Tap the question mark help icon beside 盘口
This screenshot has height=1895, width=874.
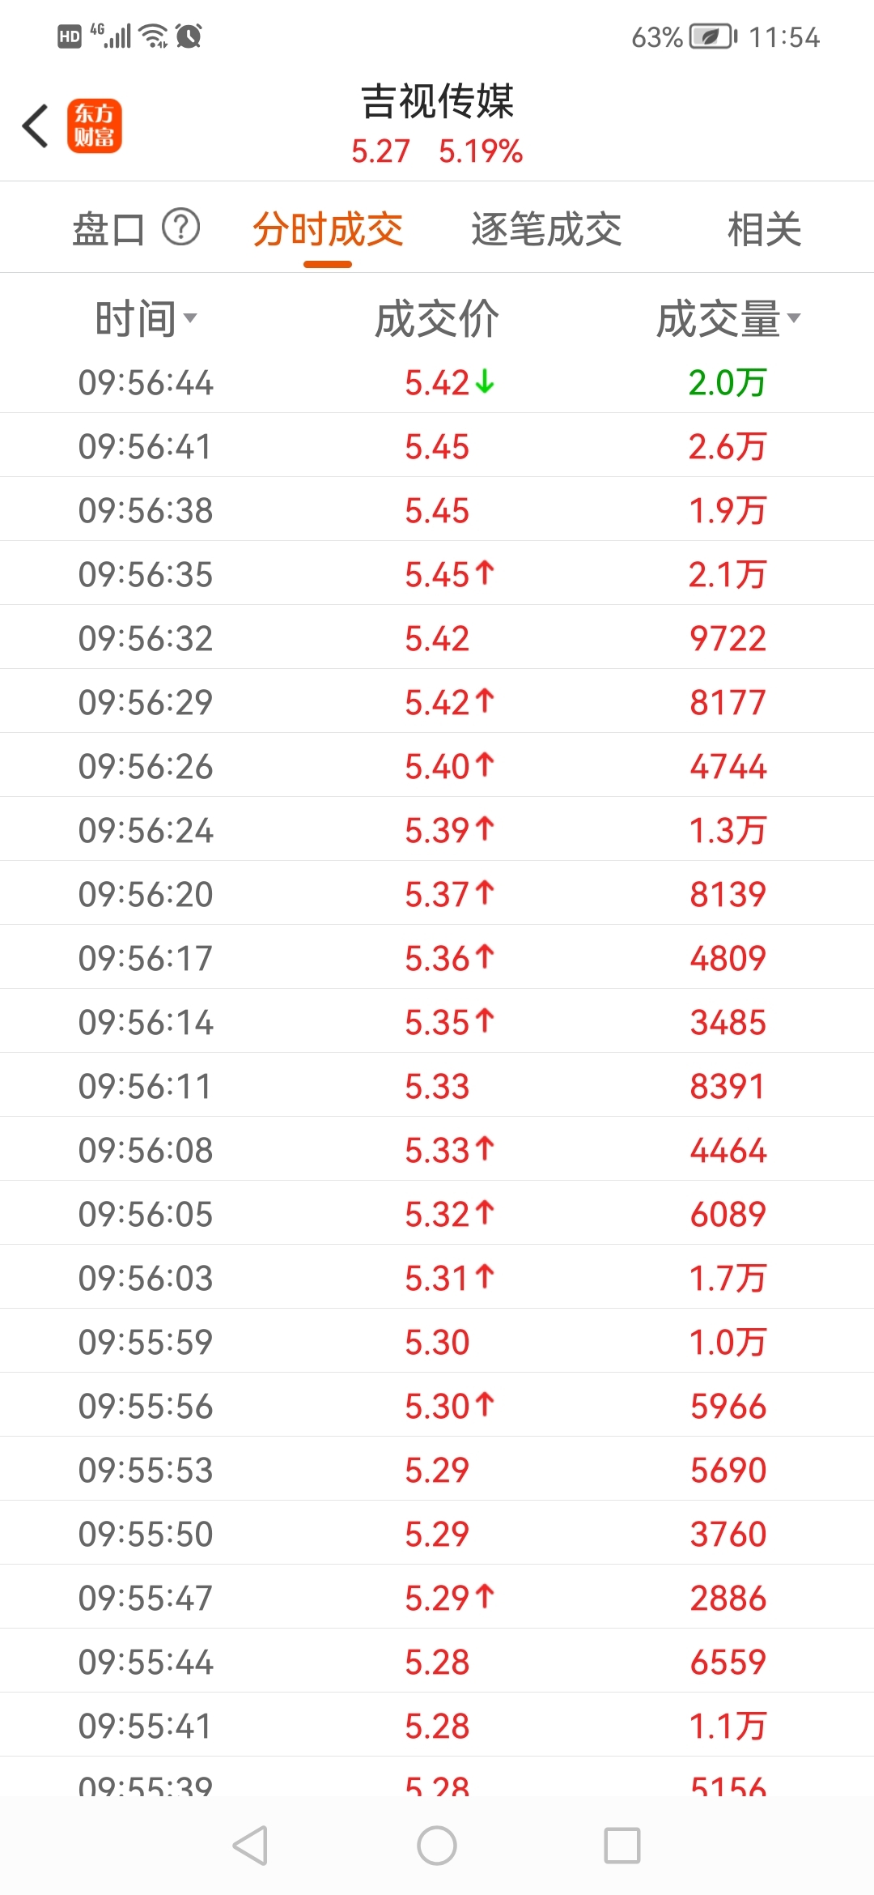pyautogui.click(x=180, y=228)
